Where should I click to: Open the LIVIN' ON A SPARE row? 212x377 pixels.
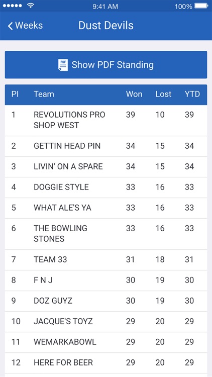[106, 167]
